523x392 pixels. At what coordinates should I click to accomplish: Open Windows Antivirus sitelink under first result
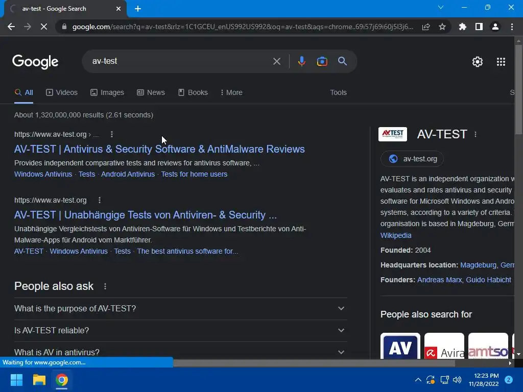coord(43,174)
